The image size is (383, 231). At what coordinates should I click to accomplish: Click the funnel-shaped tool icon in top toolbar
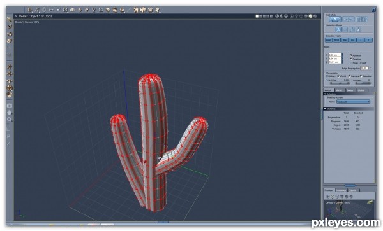[x=94, y=10]
